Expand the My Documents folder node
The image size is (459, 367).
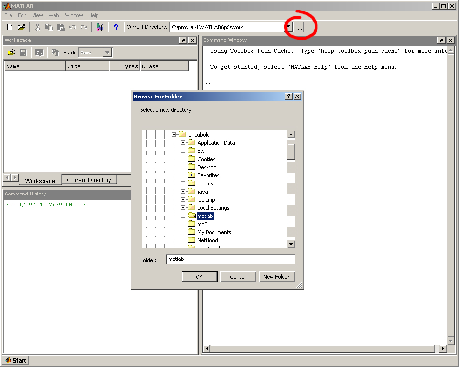pos(183,232)
